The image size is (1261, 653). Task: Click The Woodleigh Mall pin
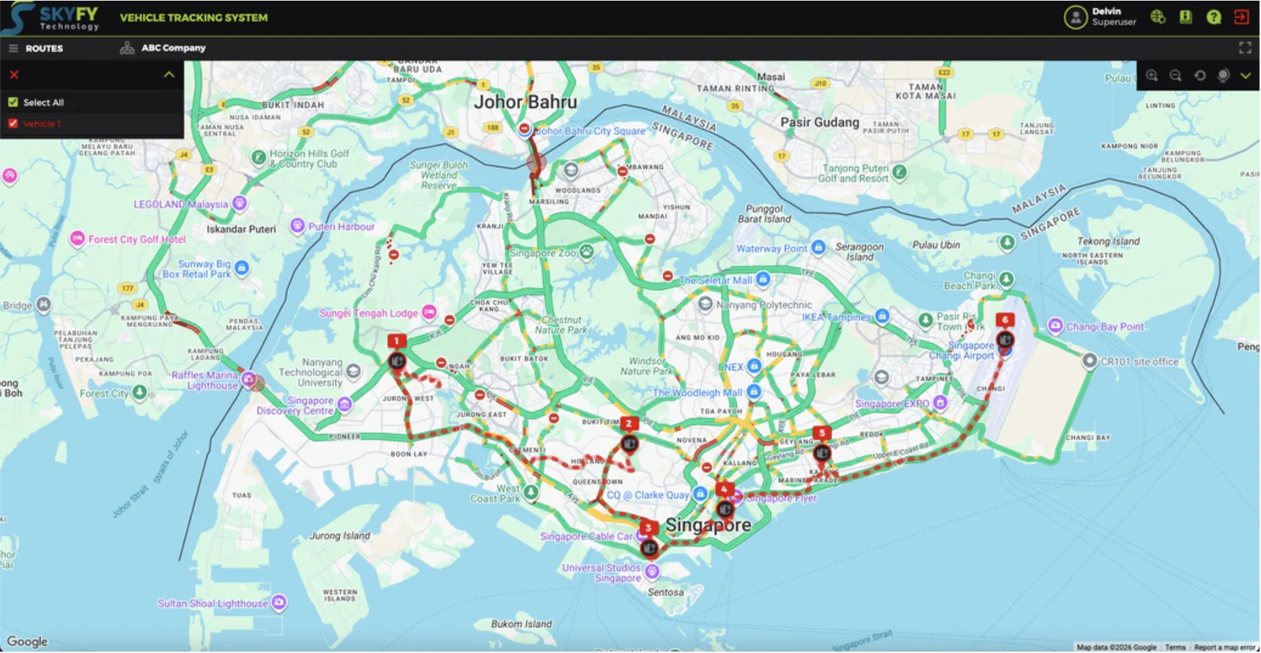pos(754,391)
